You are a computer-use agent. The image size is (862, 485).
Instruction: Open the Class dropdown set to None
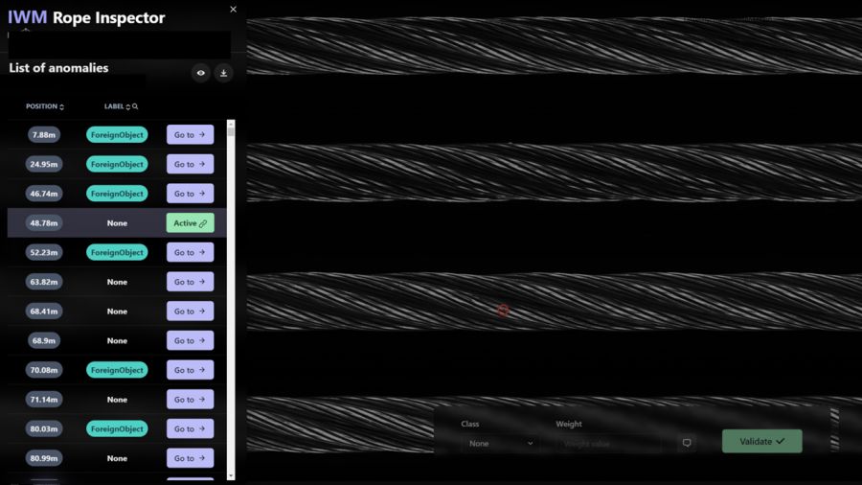pos(501,444)
